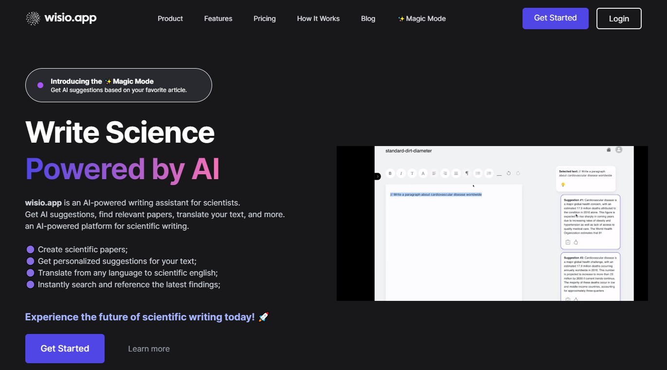Viewport: 667px width, 370px height.
Task: Visit the Blog link in navigation
Action: click(368, 18)
